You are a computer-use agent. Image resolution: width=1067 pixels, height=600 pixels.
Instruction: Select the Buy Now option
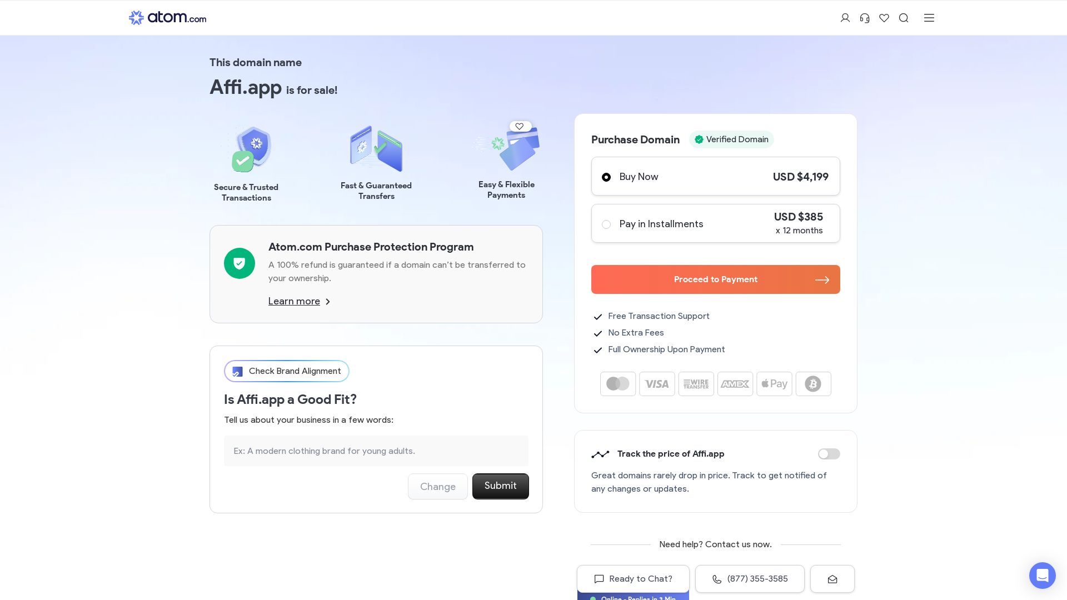606,177
